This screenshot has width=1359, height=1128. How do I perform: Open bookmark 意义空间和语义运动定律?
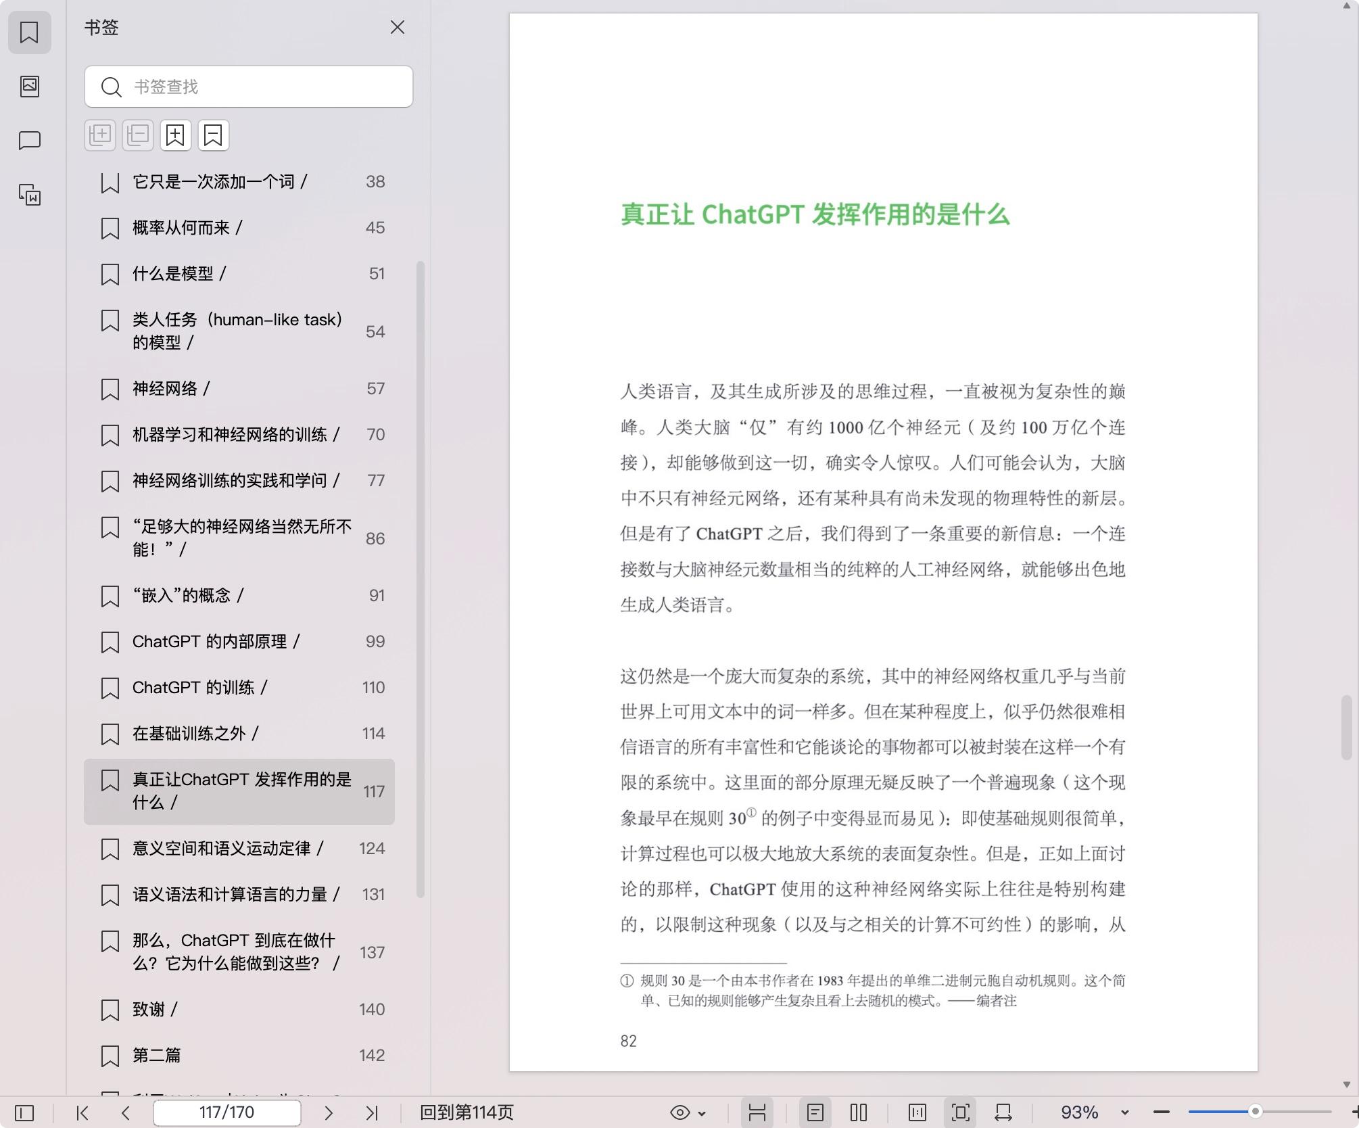pyautogui.click(x=239, y=849)
